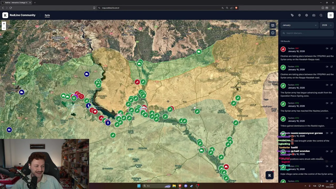Select entry 'Kigla village came under the control'

pos(307,174)
